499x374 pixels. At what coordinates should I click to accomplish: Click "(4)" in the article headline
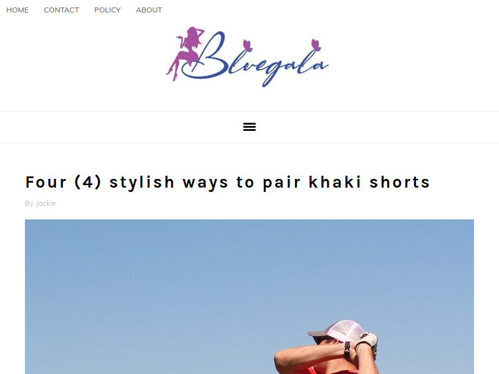pyautogui.click(x=87, y=182)
